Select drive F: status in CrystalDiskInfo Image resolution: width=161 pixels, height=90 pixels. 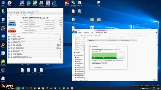pyautogui.click(x=31, y=14)
